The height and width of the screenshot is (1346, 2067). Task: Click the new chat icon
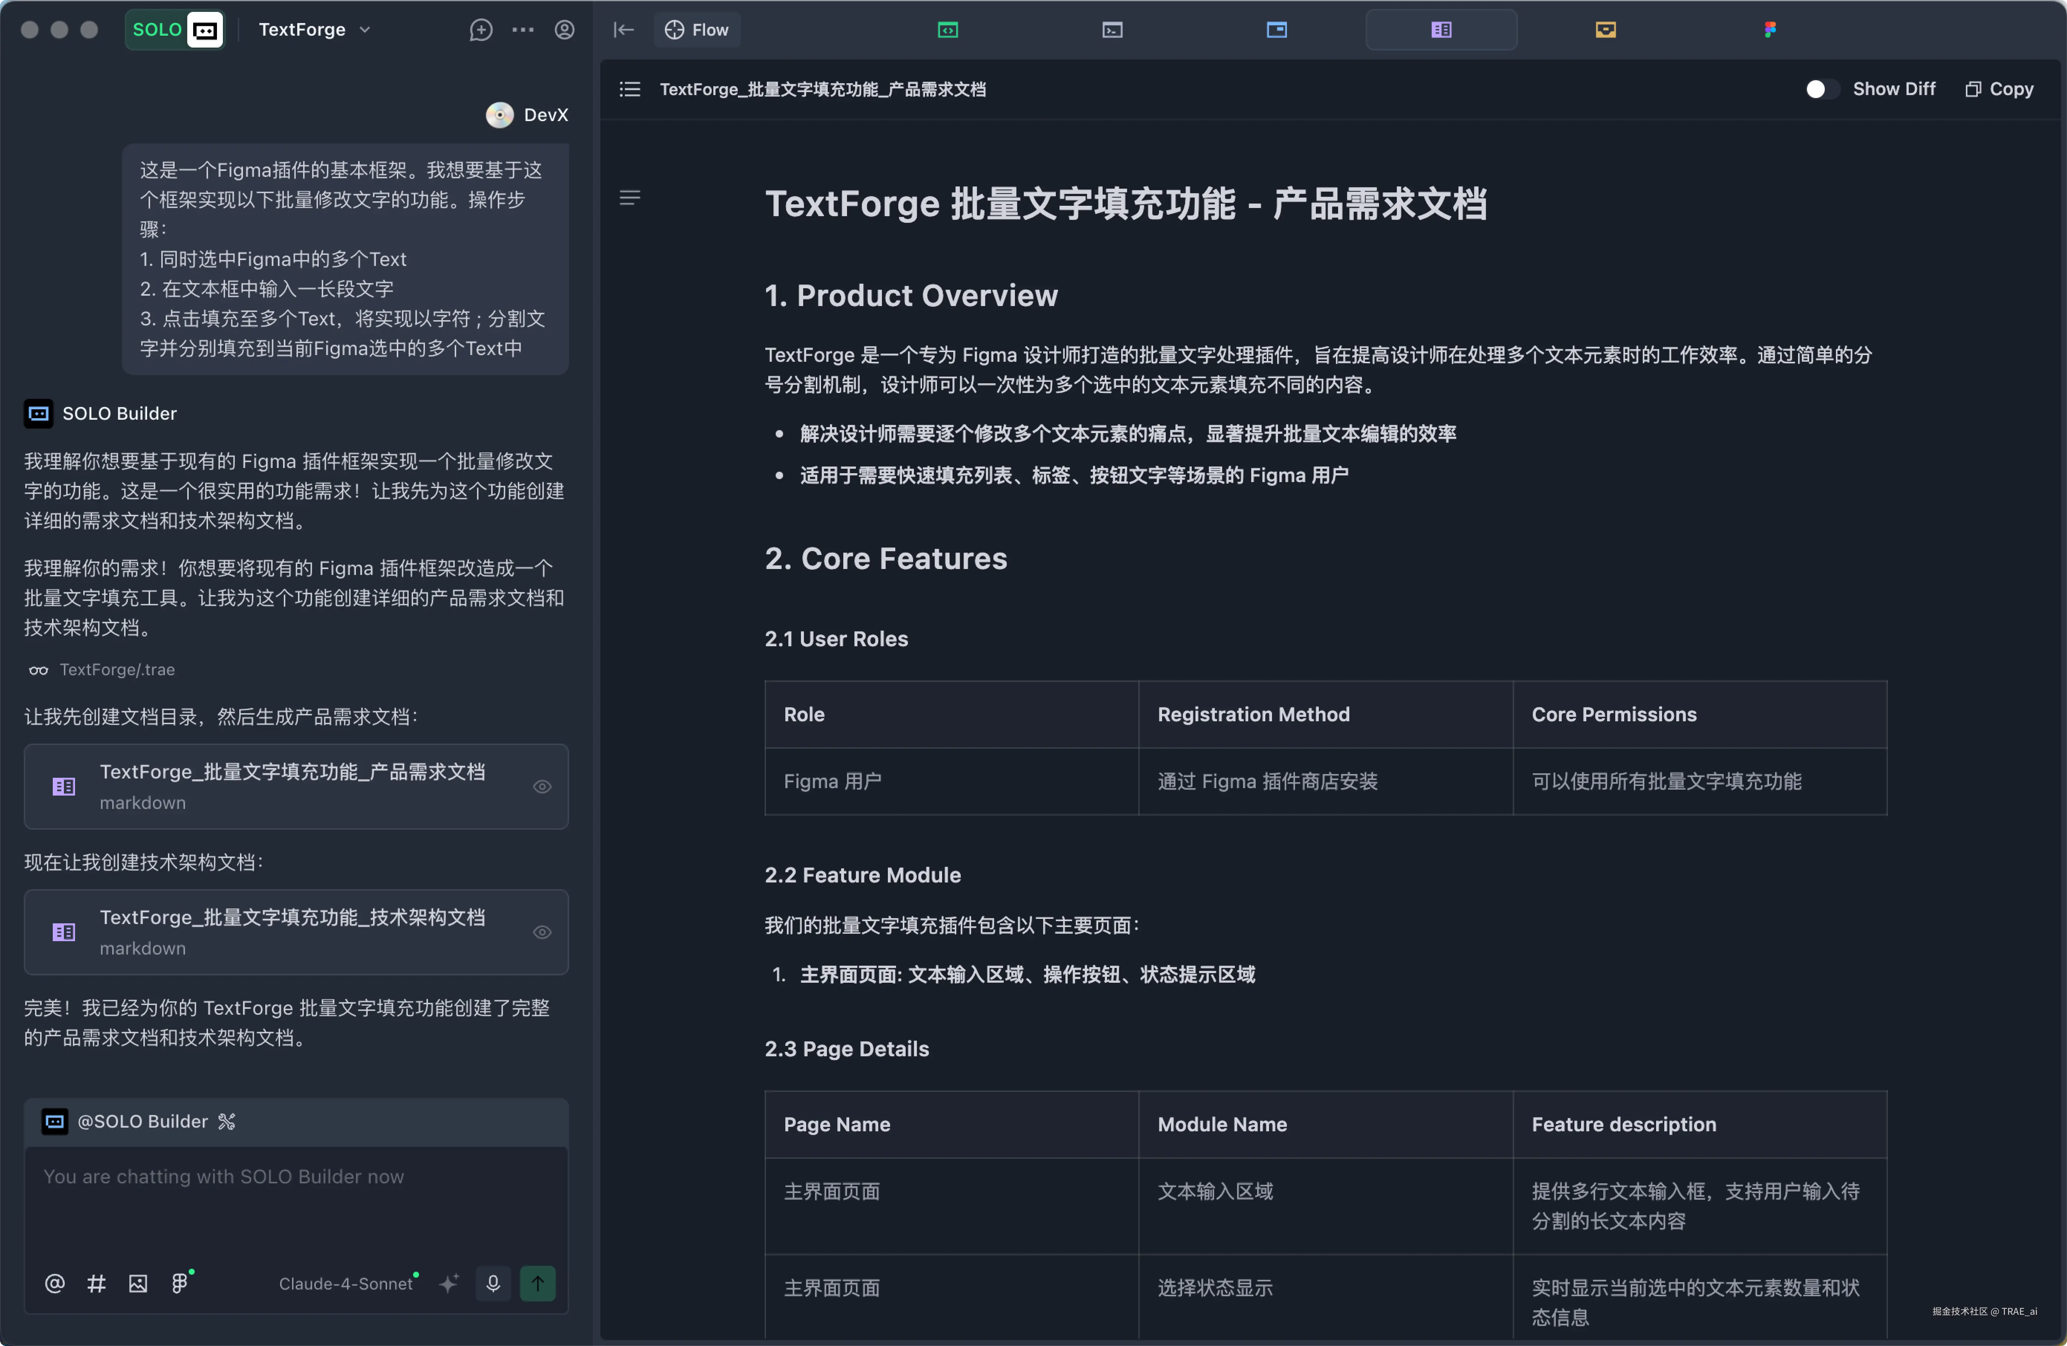(x=480, y=29)
